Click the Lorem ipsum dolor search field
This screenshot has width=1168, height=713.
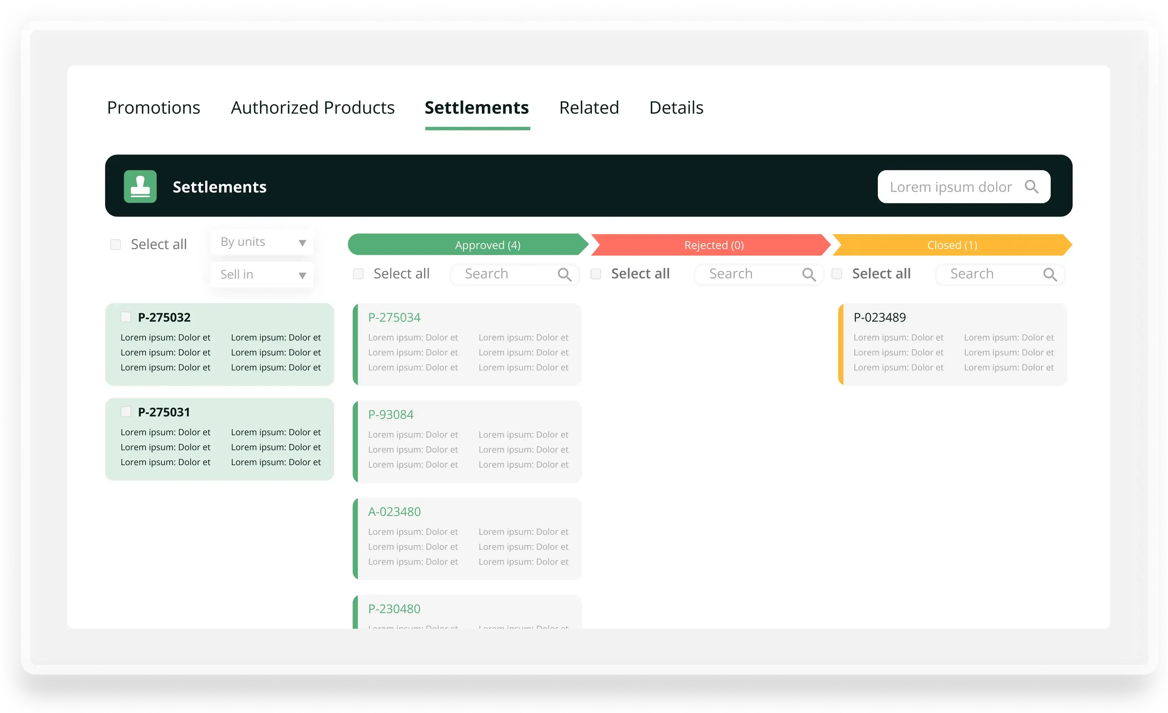point(950,187)
